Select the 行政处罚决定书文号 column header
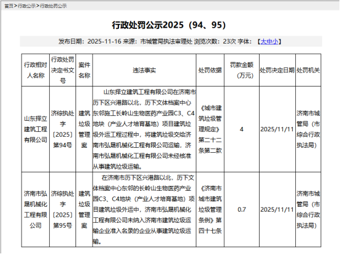340x254 pixels. pyautogui.click(x=63, y=70)
